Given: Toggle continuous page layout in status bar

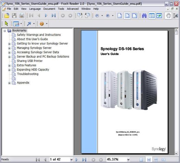Looking at the screenshot, I should (x=149, y=160).
